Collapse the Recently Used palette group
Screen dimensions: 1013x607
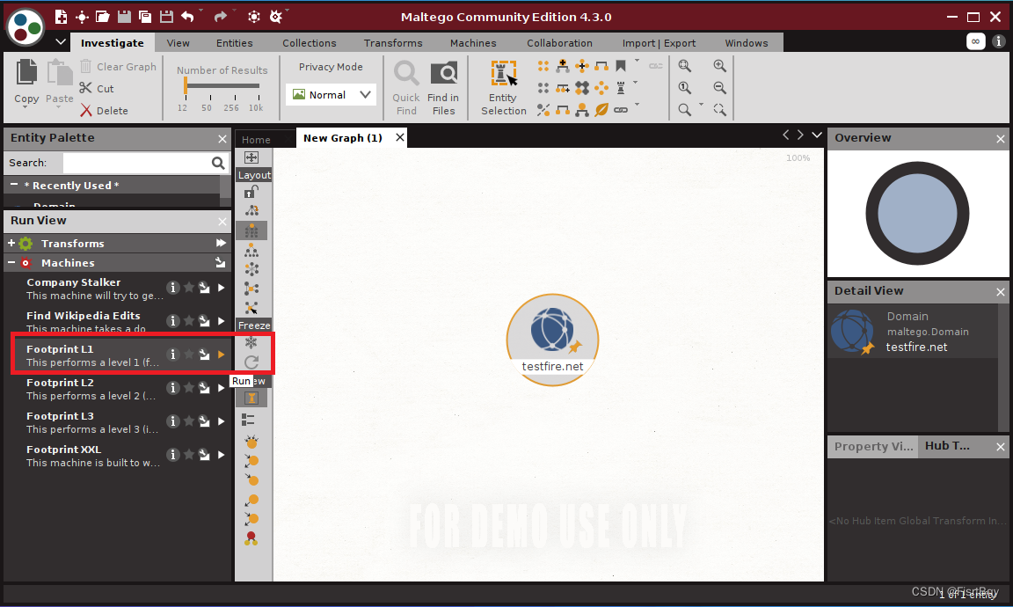click(13, 185)
